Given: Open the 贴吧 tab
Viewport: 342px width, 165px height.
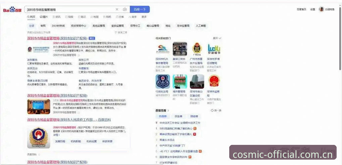Looking at the screenshot, I should [107, 17].
